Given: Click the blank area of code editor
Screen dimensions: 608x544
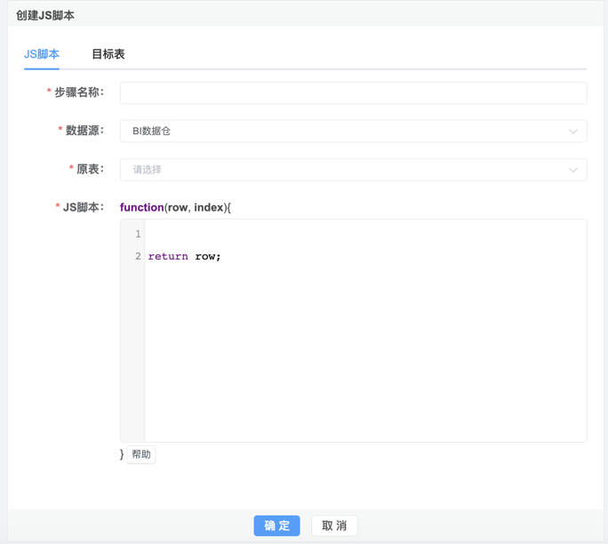Looking at the screenshot, I should (x=364, y=356).
